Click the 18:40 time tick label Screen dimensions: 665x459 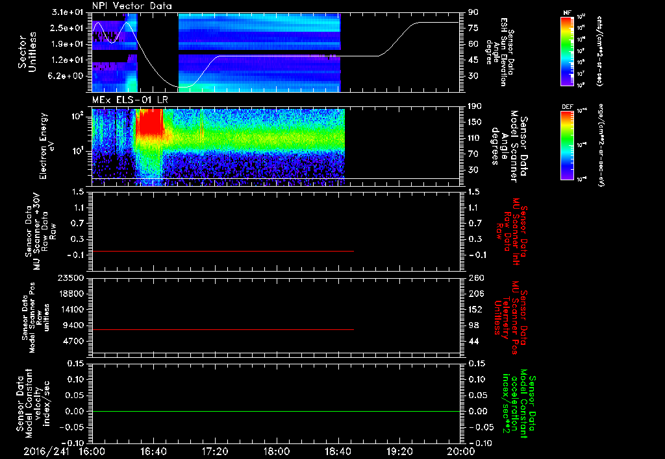(x=338, y=451)
